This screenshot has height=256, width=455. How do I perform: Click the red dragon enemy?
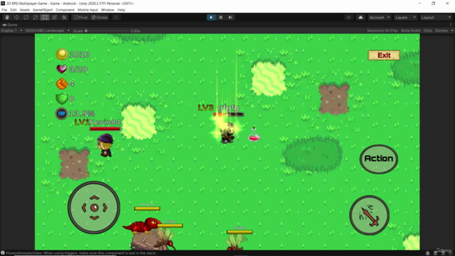point(141,225)
